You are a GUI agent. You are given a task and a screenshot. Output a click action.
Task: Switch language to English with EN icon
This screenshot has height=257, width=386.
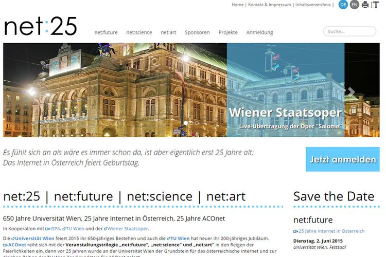[x=354, y=5]
